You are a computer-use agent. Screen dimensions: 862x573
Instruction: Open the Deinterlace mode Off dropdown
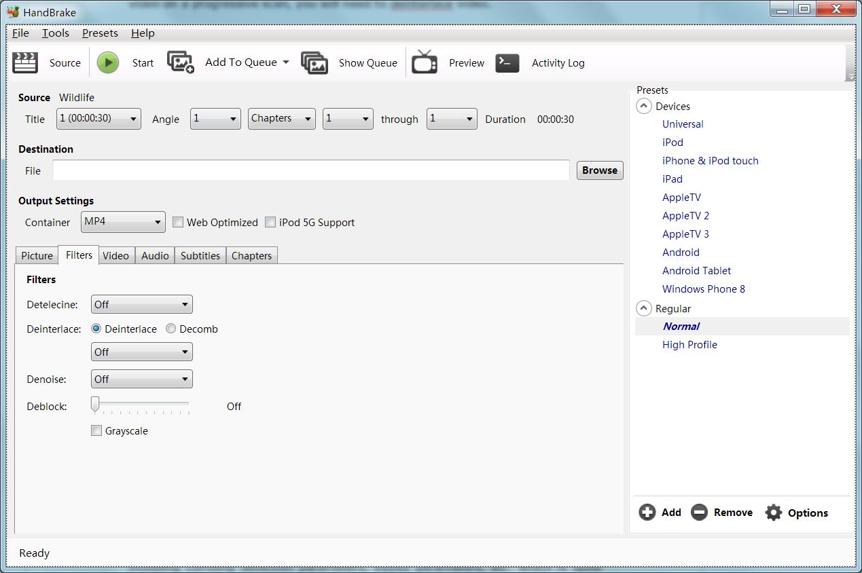[x=142, y=352]
